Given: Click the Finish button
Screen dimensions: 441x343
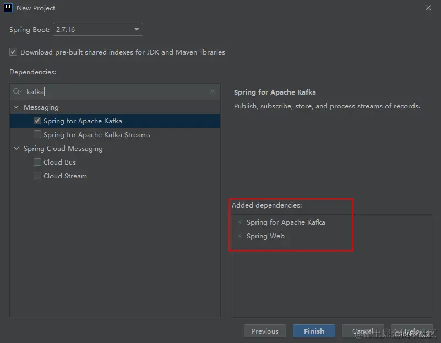Looking at the screenshot, I should (x=314, y=331).
